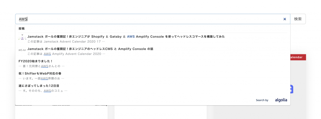Click the algolia logo
This screenshot has height=119, width=321.
tap(281, 100)
